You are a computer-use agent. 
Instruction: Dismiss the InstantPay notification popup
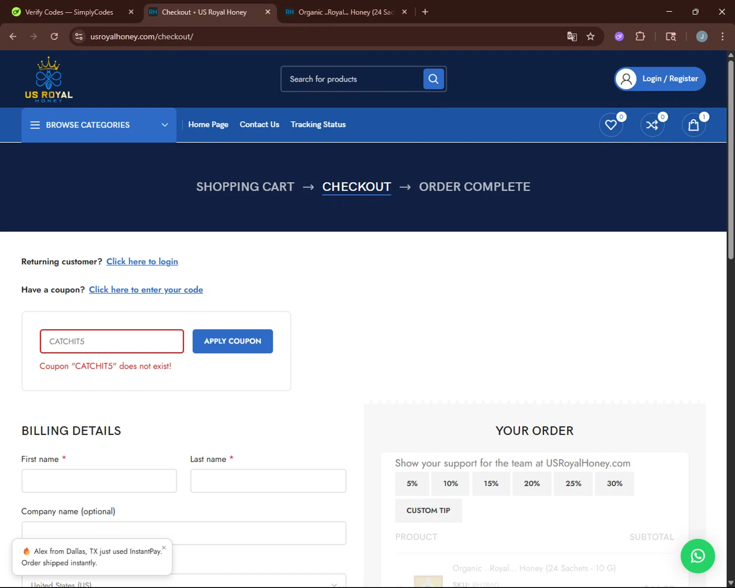(164, 548)
